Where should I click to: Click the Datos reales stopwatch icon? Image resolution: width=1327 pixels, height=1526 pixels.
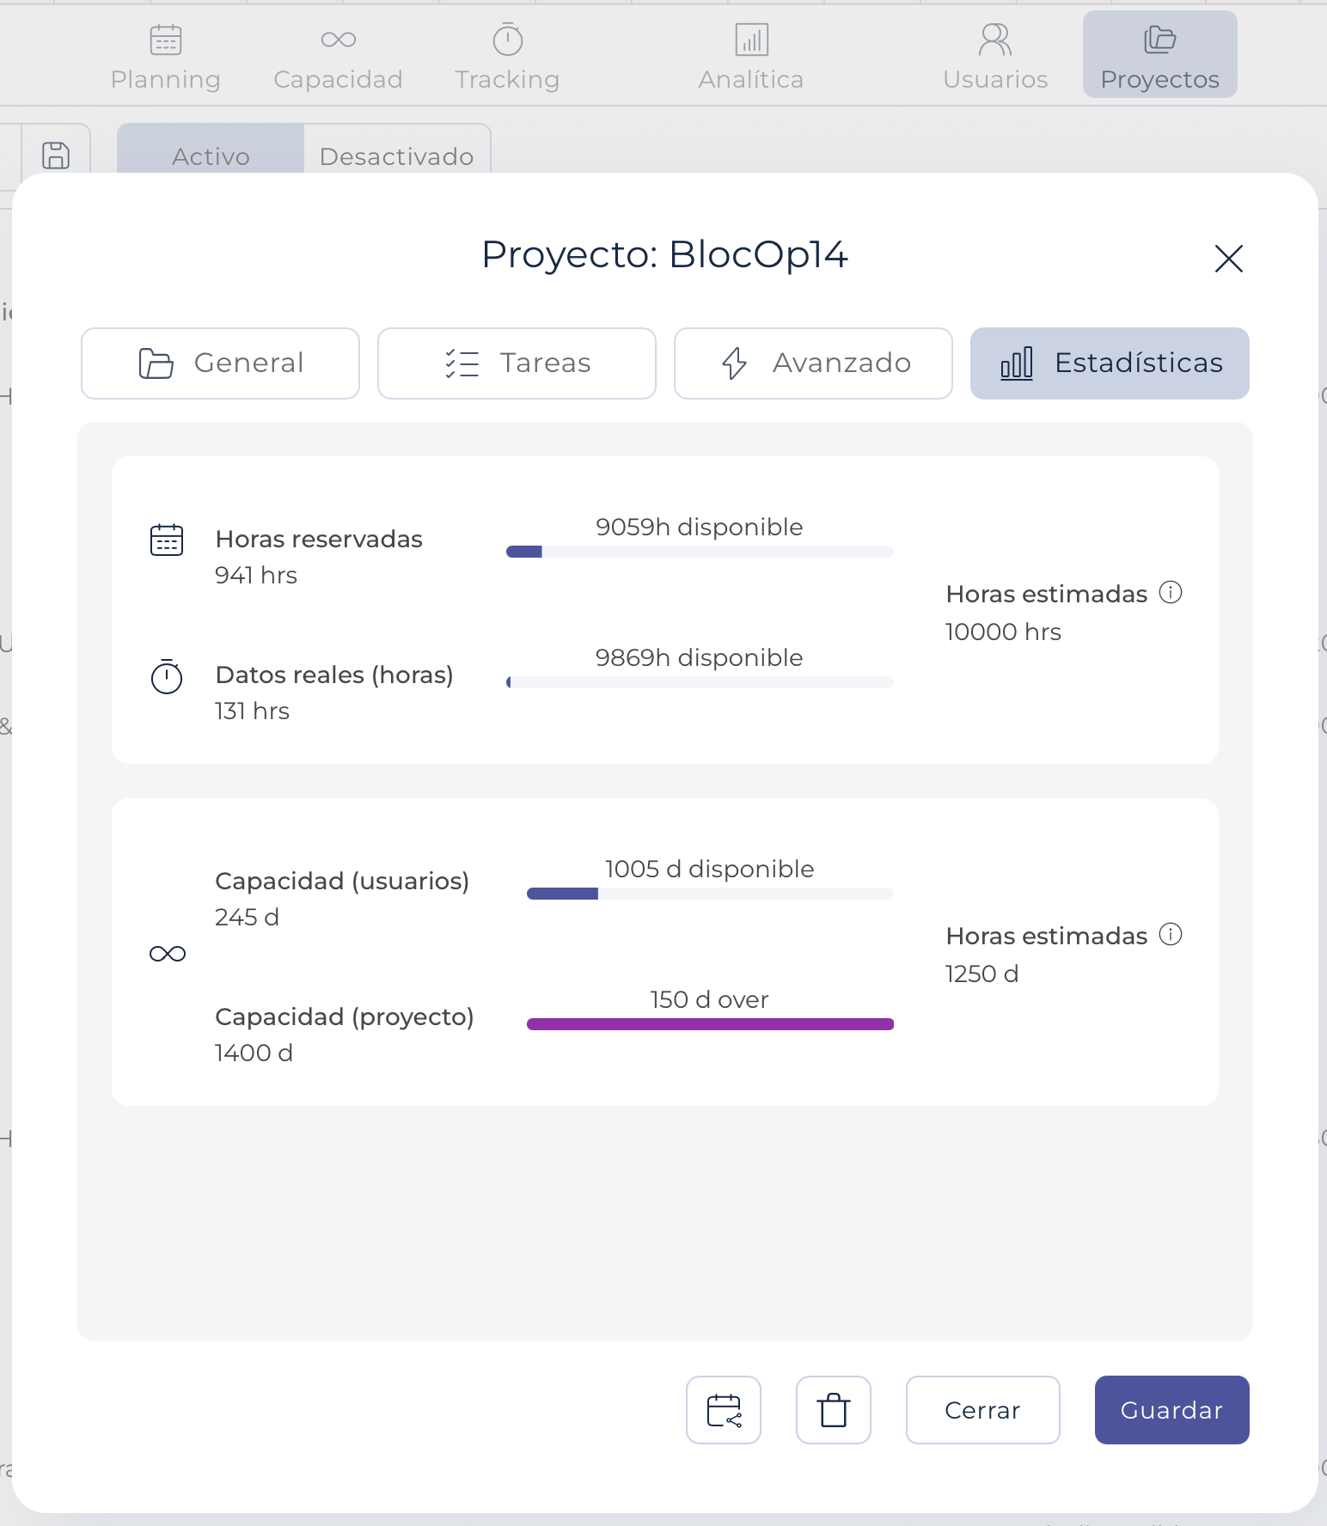[167, 676]
